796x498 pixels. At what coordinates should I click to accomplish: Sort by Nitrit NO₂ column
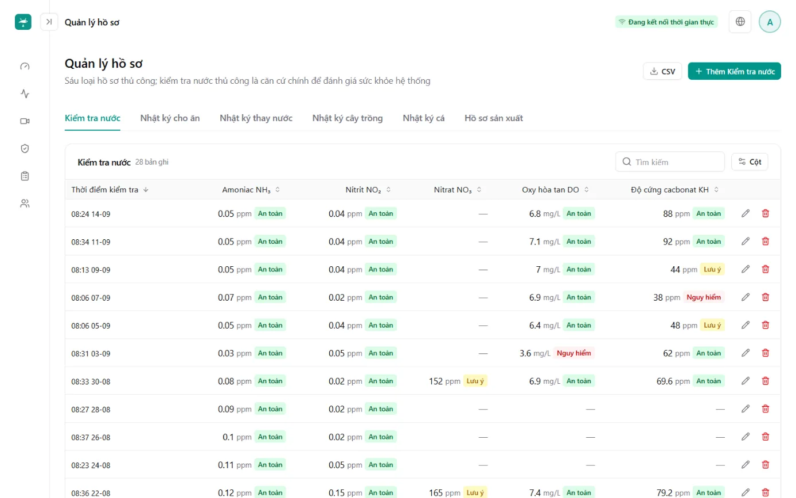coord(368,189)
